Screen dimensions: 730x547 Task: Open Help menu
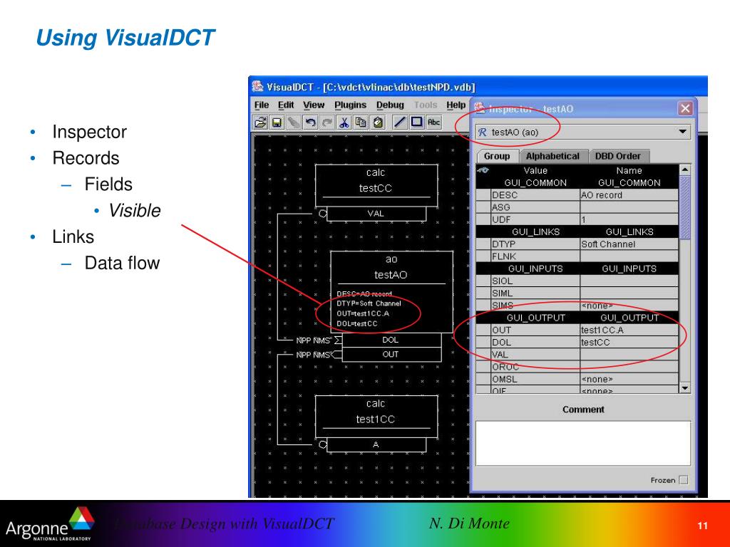coord(456,105)
